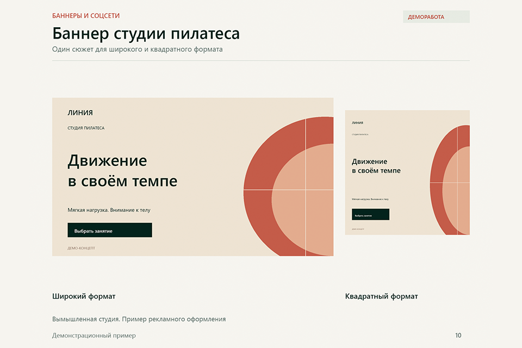Click 'ДЕМО-КОНЦЕПТ' label in wide banner

click(81, 248)
